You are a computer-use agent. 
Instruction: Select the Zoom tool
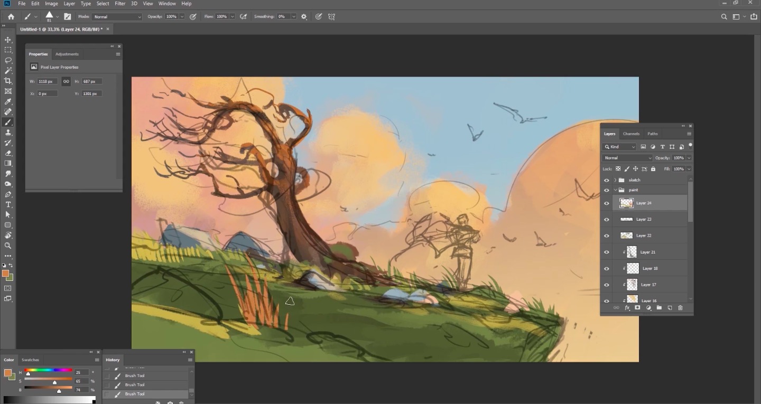coord(8,246)
